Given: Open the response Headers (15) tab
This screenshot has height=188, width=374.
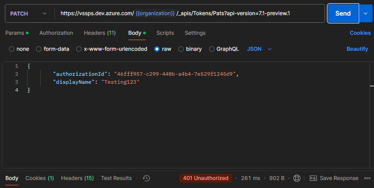Looking at the screenshot, I should click(x=77, y=178).
